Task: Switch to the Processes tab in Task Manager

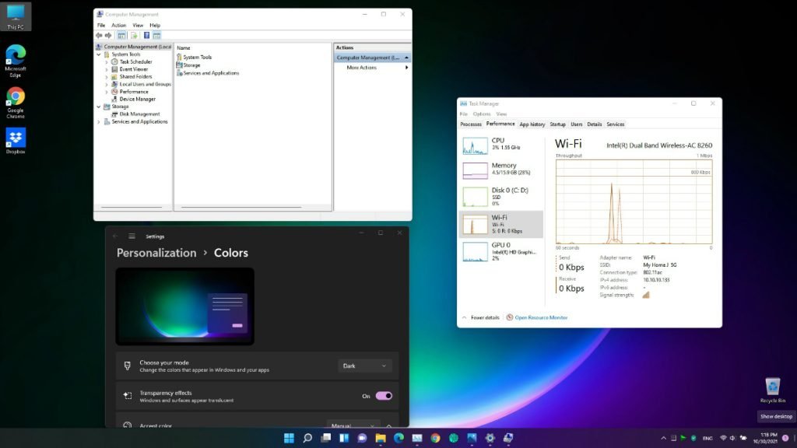Action: pos(471,124)
